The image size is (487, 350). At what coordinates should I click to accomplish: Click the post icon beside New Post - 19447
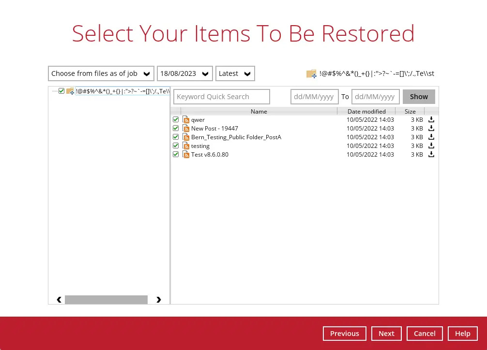pyautogui.click(x=186, y=128)
